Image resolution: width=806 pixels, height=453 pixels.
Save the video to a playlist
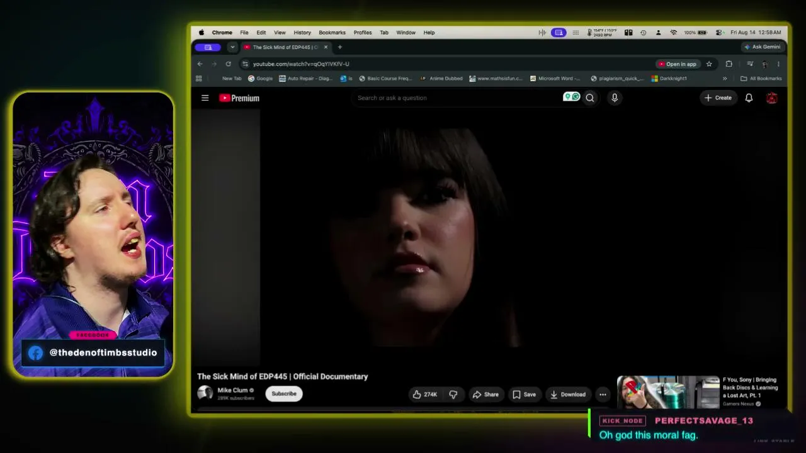coord(524,394)
